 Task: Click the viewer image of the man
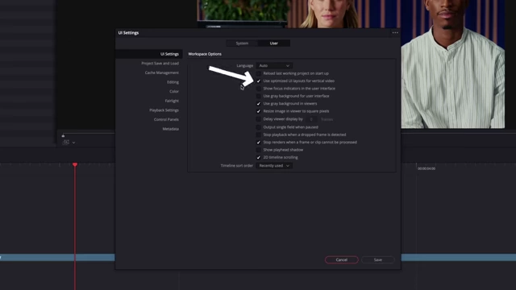(x=452, y=64)
